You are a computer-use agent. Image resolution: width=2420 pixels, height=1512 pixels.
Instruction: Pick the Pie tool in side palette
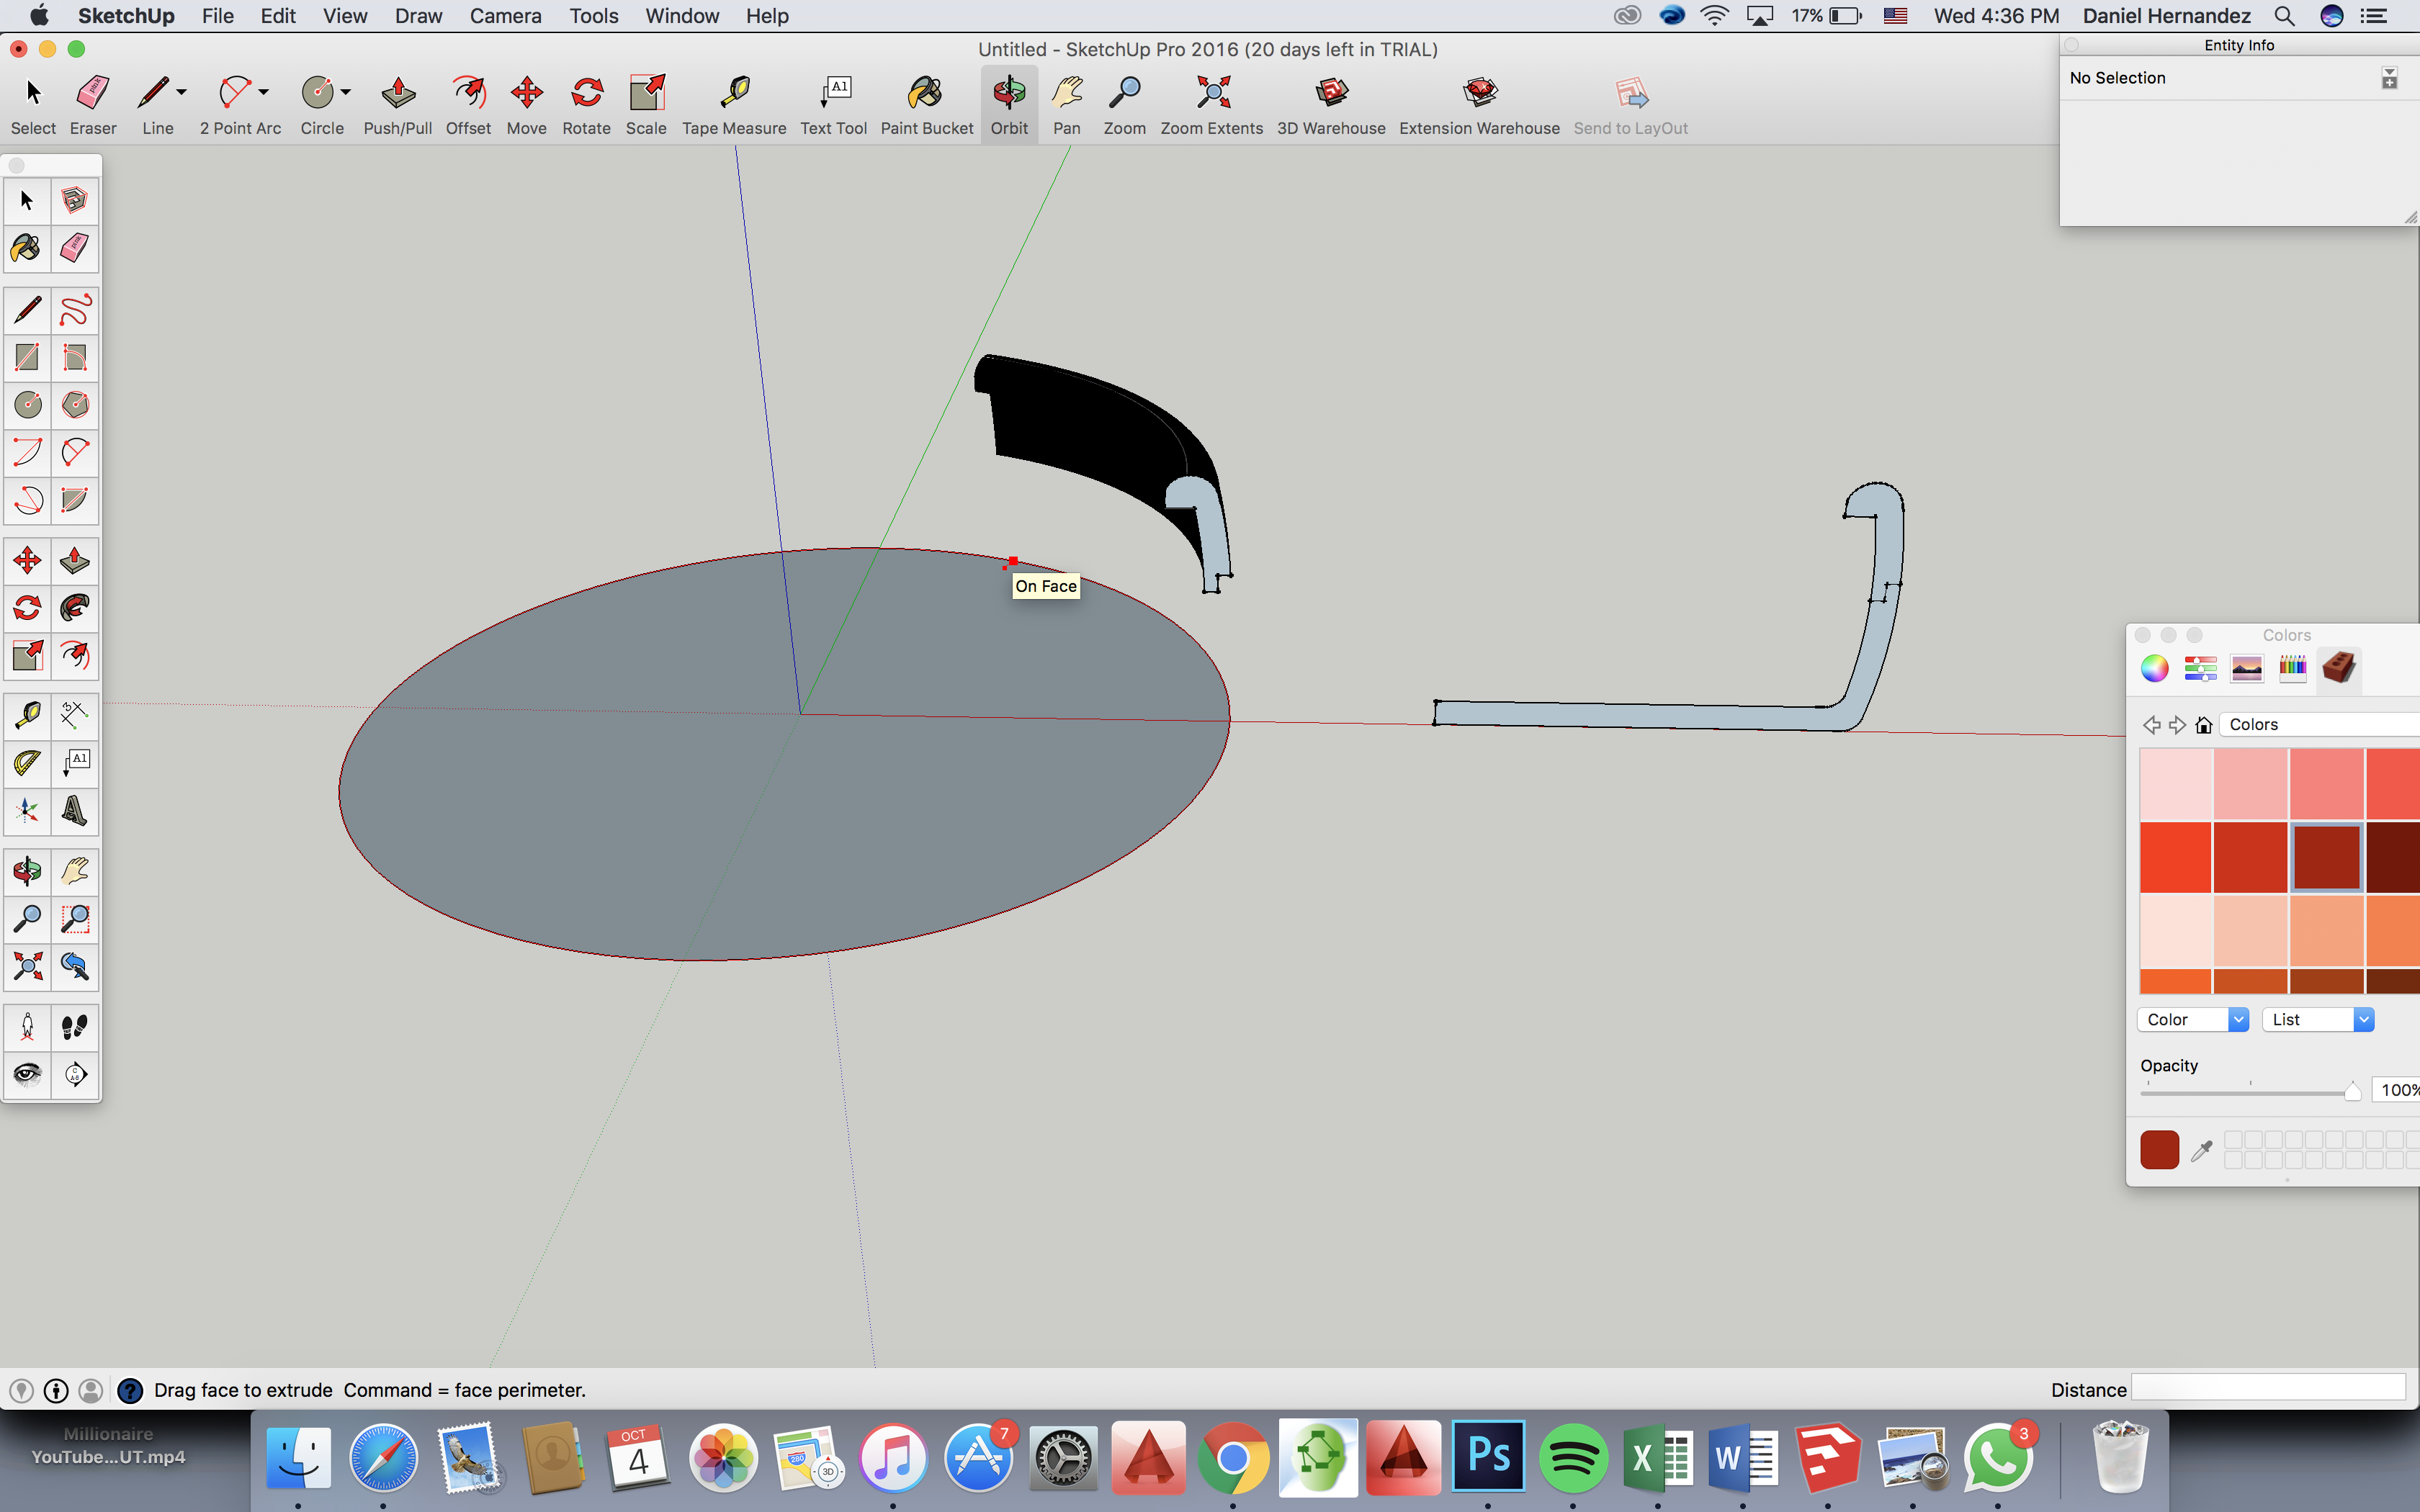coord(75,500)
